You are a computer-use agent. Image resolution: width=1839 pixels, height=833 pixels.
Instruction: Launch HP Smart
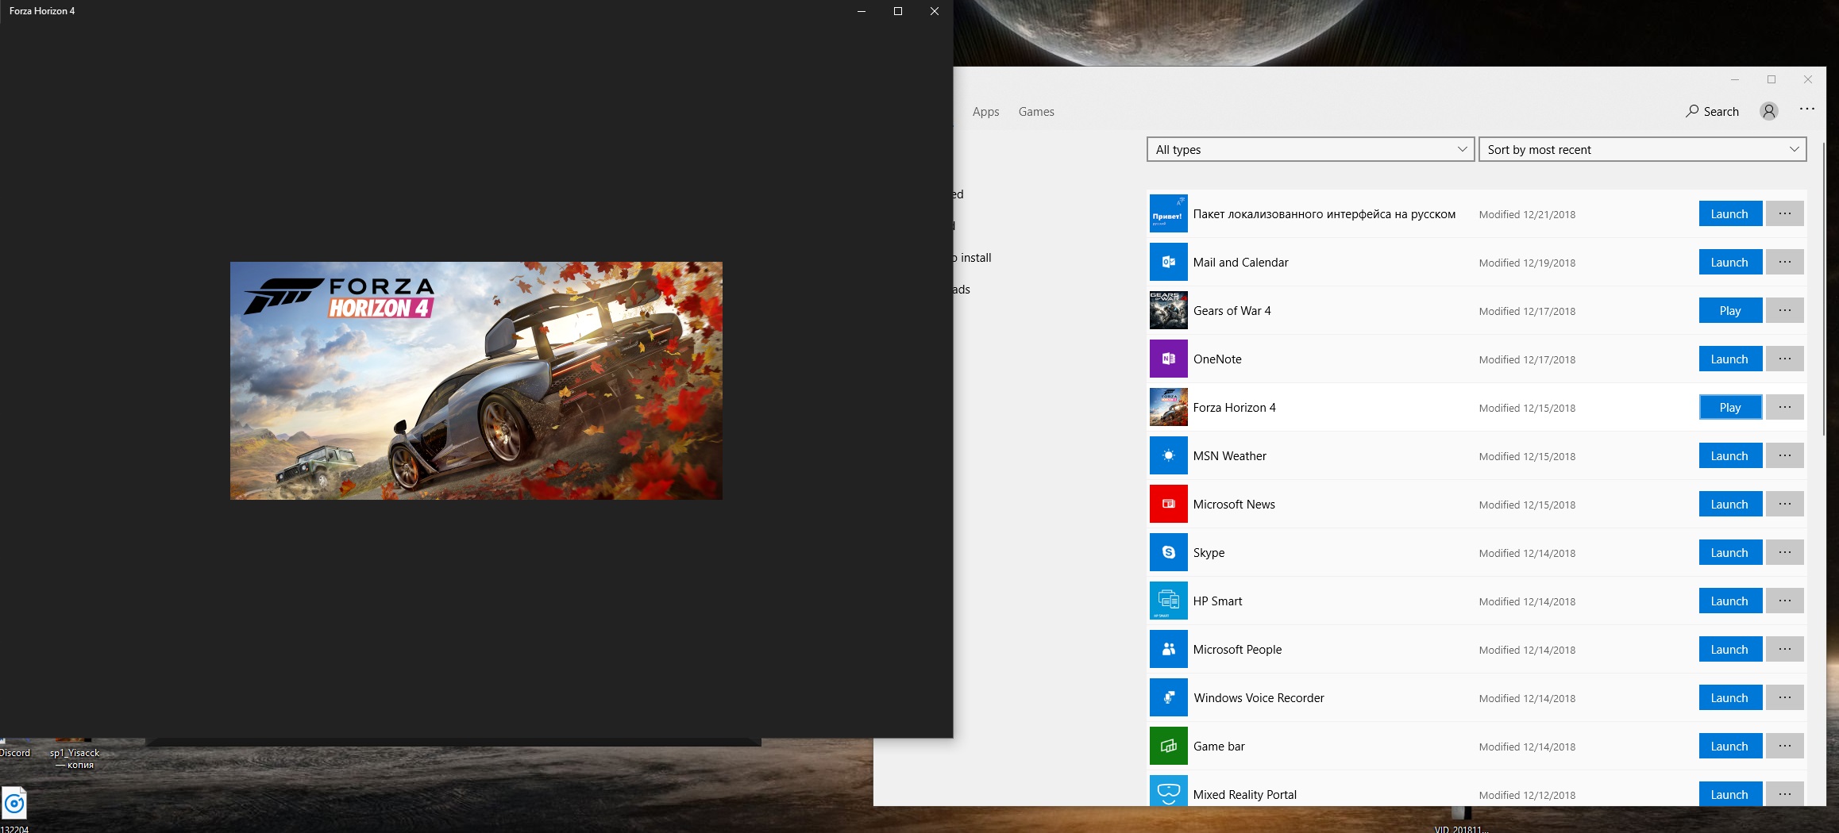[1730, 601]
